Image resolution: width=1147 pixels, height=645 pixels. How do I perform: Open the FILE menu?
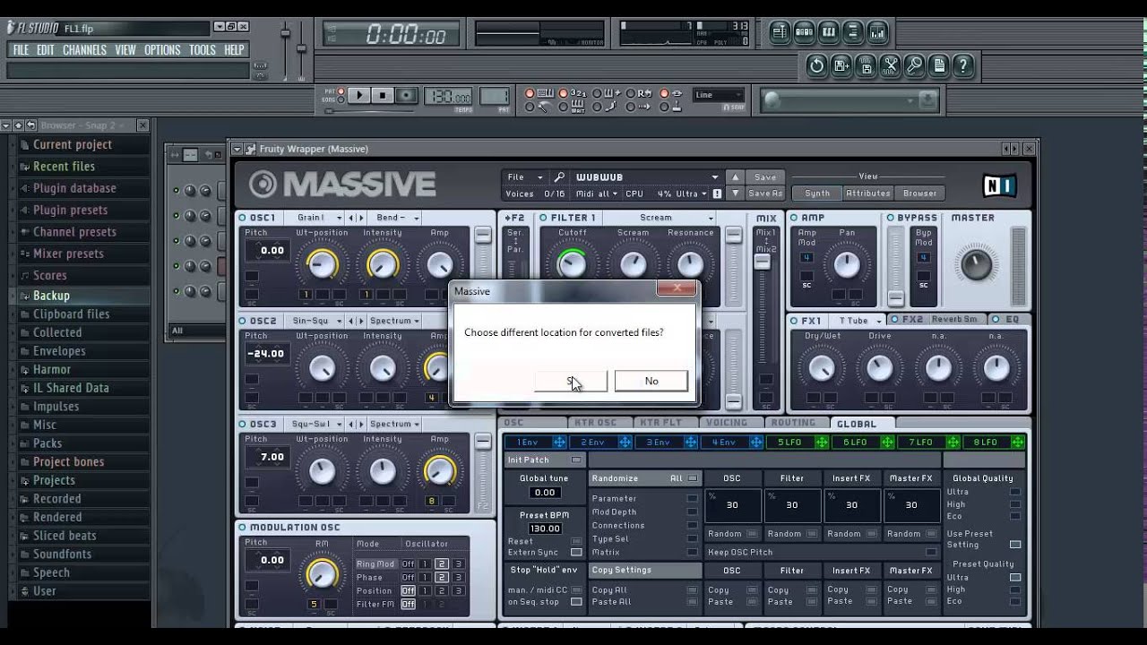pos(21,50)
